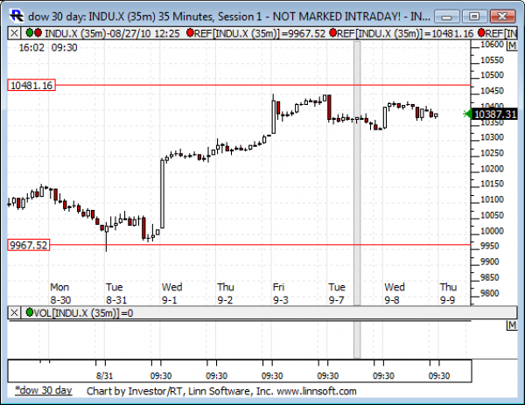Close the price pane using X box
Viewport: 525px width, 405px height.
[14, 33]
